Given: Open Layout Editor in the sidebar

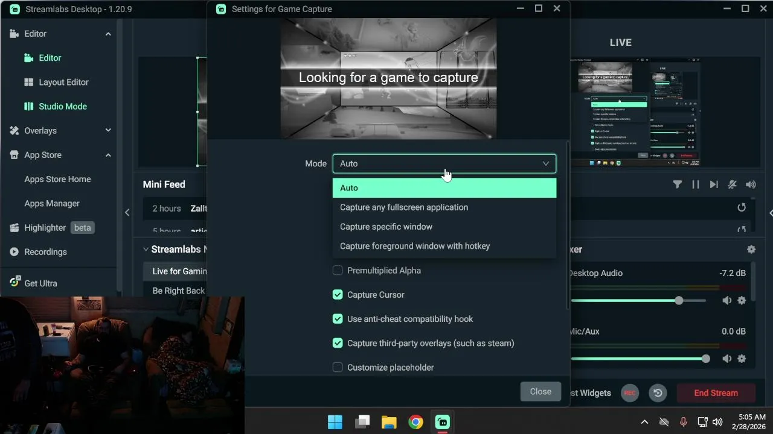Looking at the screenshot, I should [63, 82].
